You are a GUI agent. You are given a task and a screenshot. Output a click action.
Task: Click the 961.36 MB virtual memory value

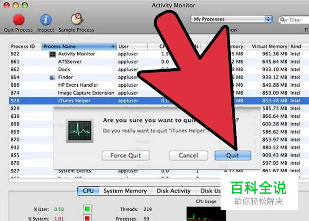coord(275,54)
